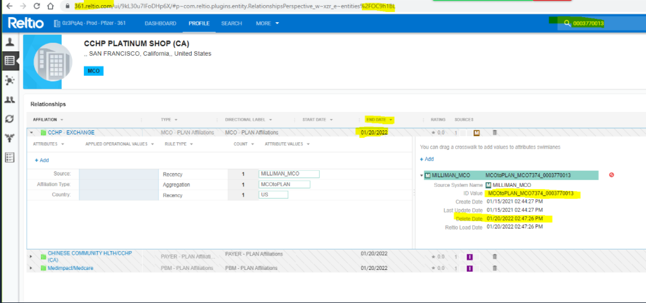The height and width of the screenshot is (303, 646).
Task: Click the tenant document icon near 0z3PqAq
Action: pyautogui.click(x=57, y=23)
